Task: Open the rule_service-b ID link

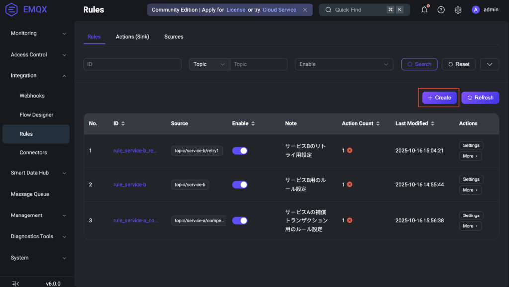Action: [130, 184]
